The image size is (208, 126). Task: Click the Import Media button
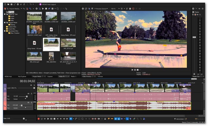click(13, 9)
